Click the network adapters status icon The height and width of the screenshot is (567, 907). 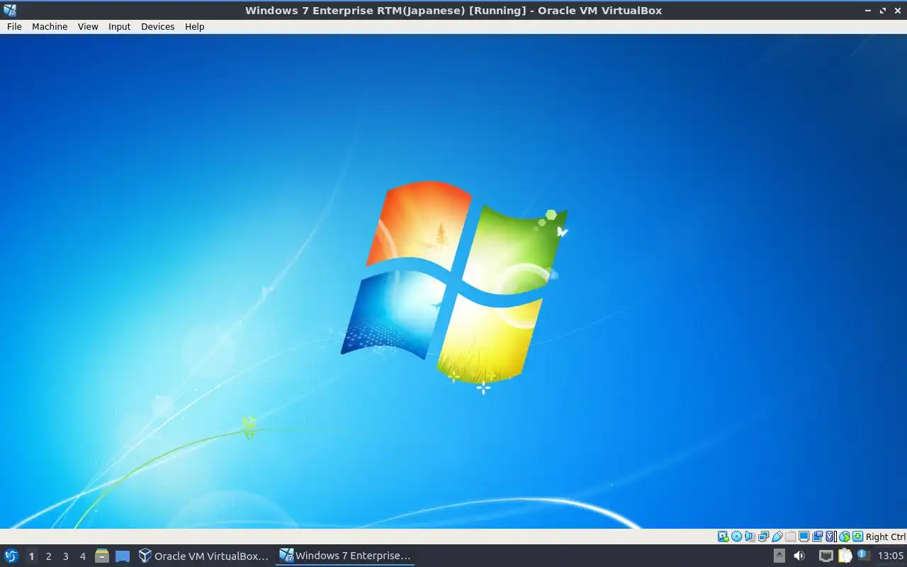763,537
